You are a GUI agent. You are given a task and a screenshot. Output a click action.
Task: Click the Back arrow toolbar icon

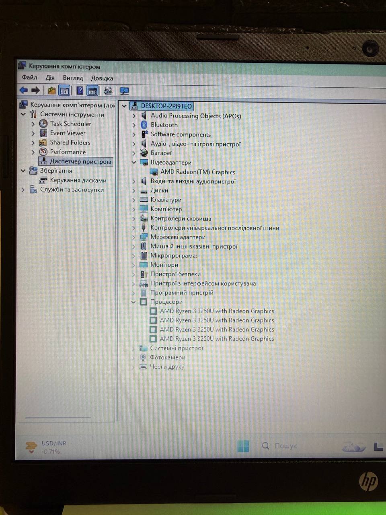24,91
